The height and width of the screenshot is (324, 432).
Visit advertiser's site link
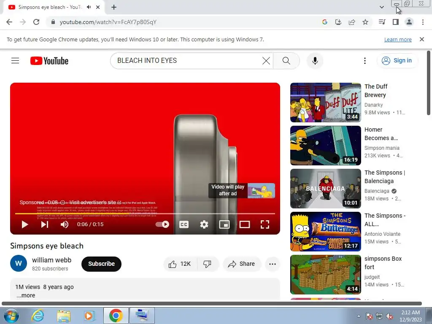[x=95, y=202]
